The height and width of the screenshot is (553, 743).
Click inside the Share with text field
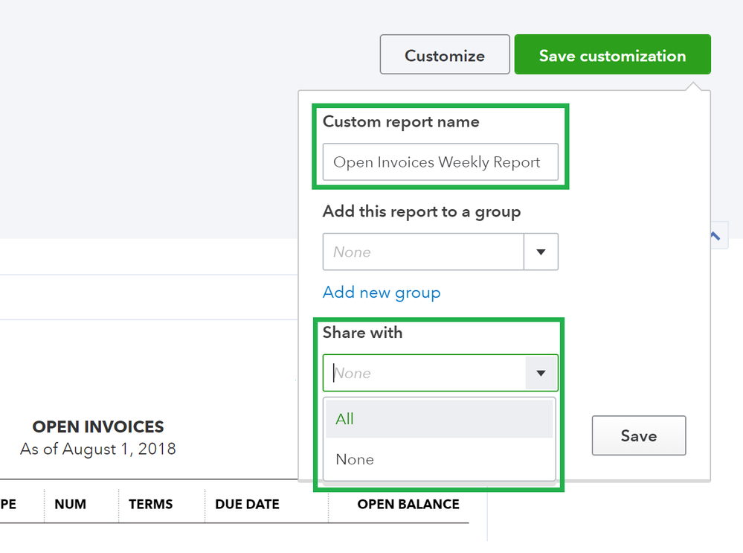click(425, 373)
